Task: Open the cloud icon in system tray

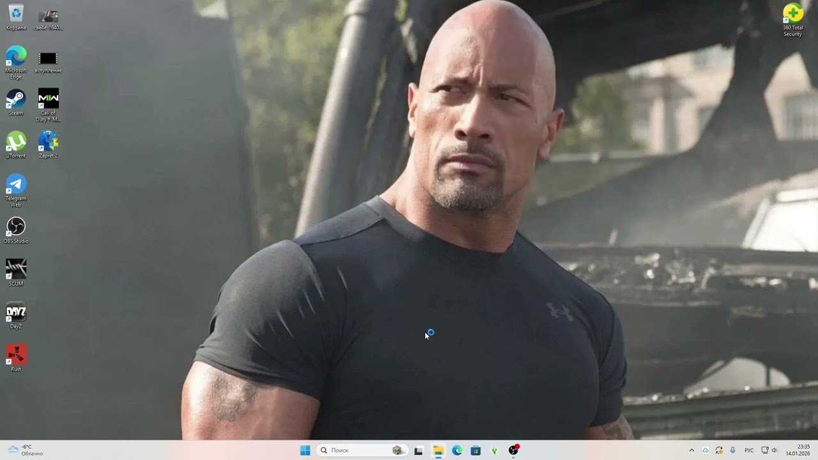Action: pyautogui.click(x=706, y=450)
